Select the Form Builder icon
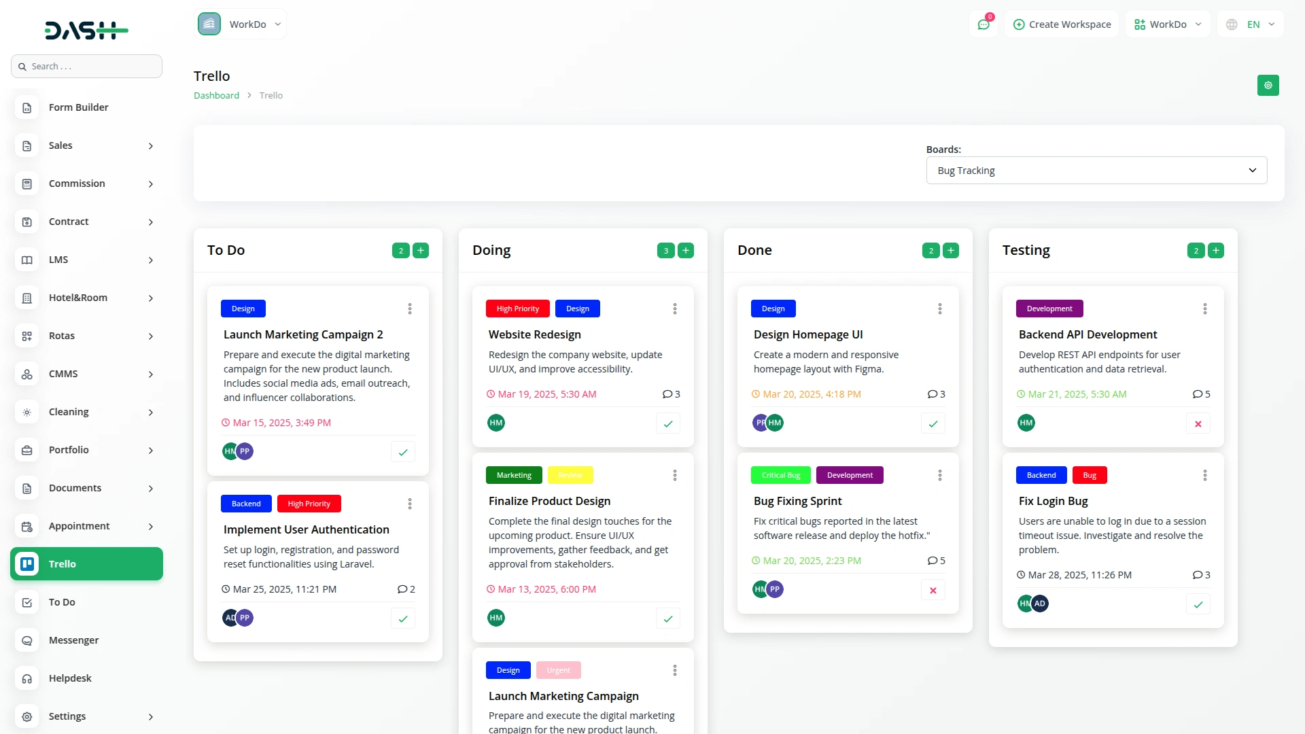Viewport: 1305px width, 734px height. click(x=27, y=107)
